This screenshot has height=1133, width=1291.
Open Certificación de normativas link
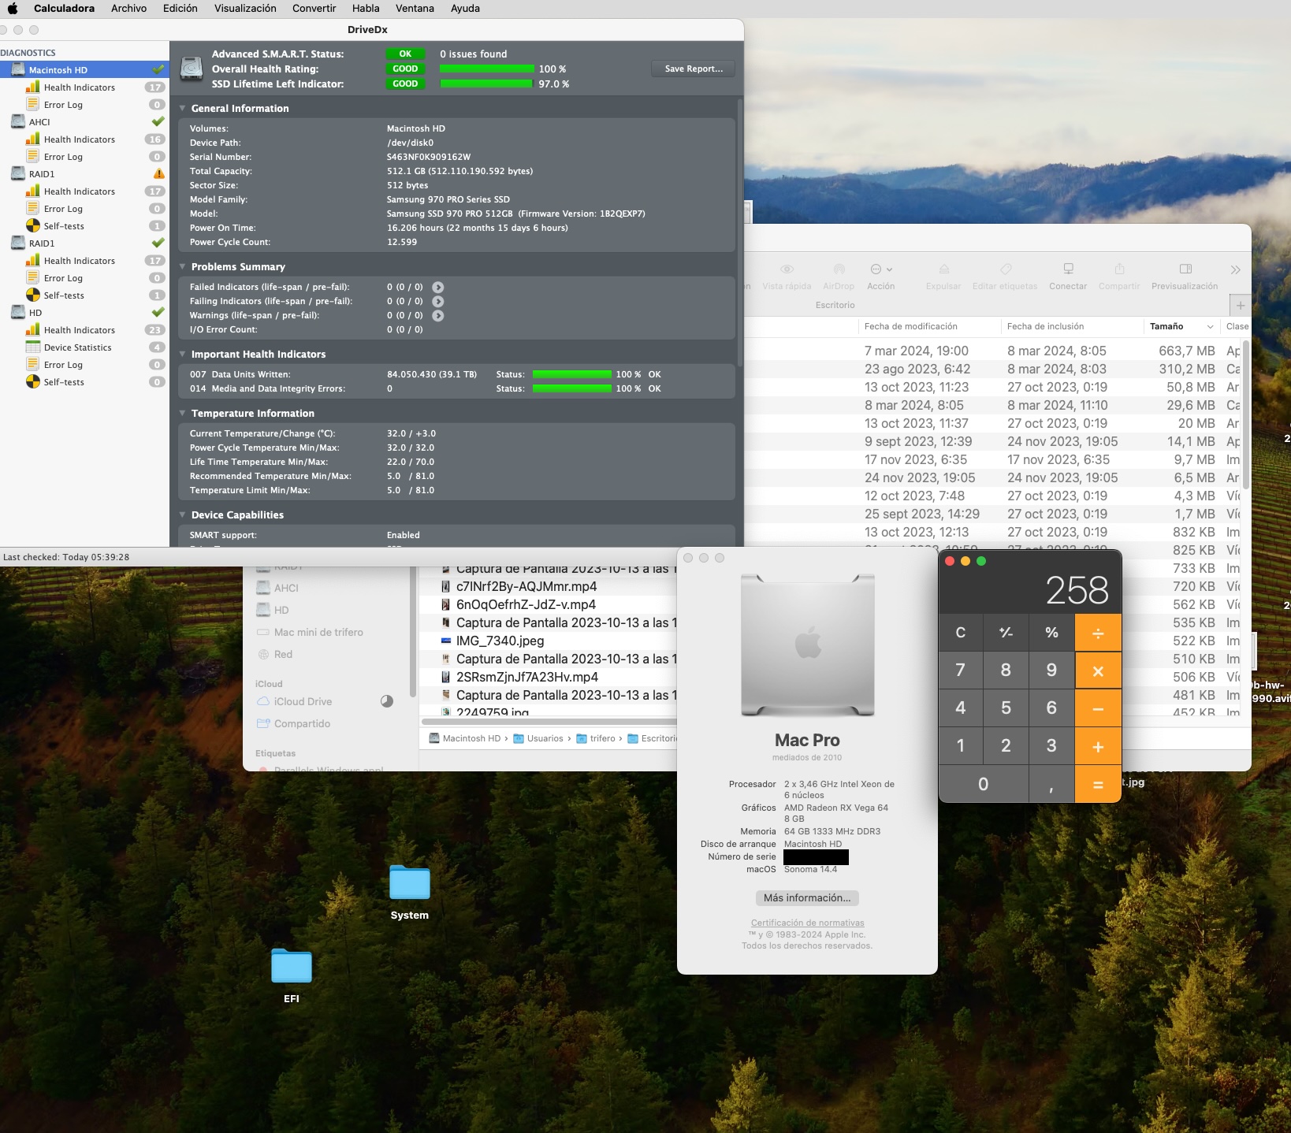(807, 923)
